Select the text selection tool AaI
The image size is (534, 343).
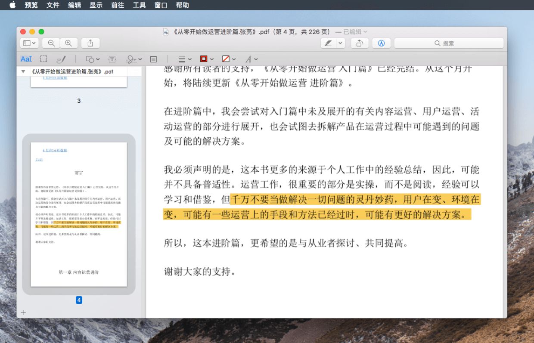(26, 59)
